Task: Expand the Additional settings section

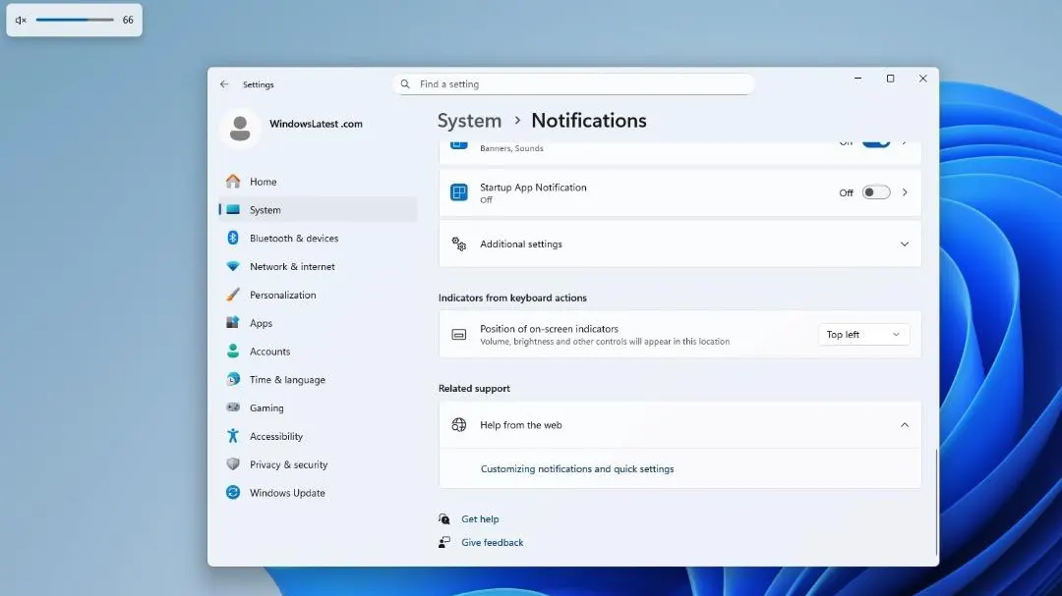Action: tap(904, 244)
